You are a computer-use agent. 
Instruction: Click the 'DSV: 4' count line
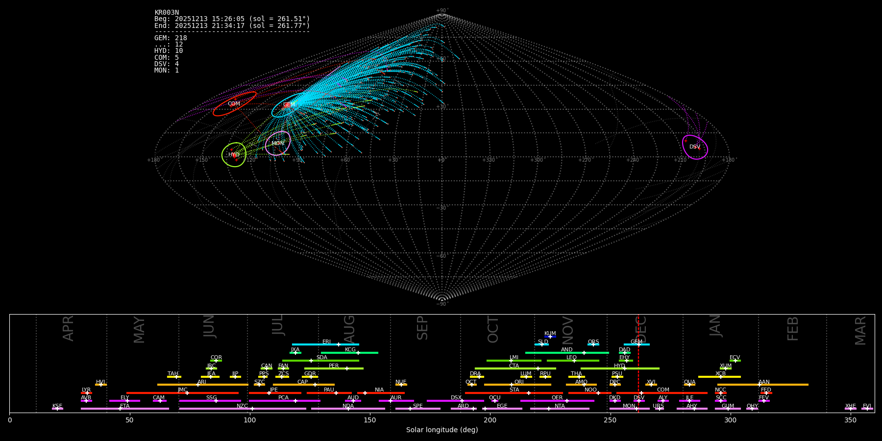click(x=167, y=64)
